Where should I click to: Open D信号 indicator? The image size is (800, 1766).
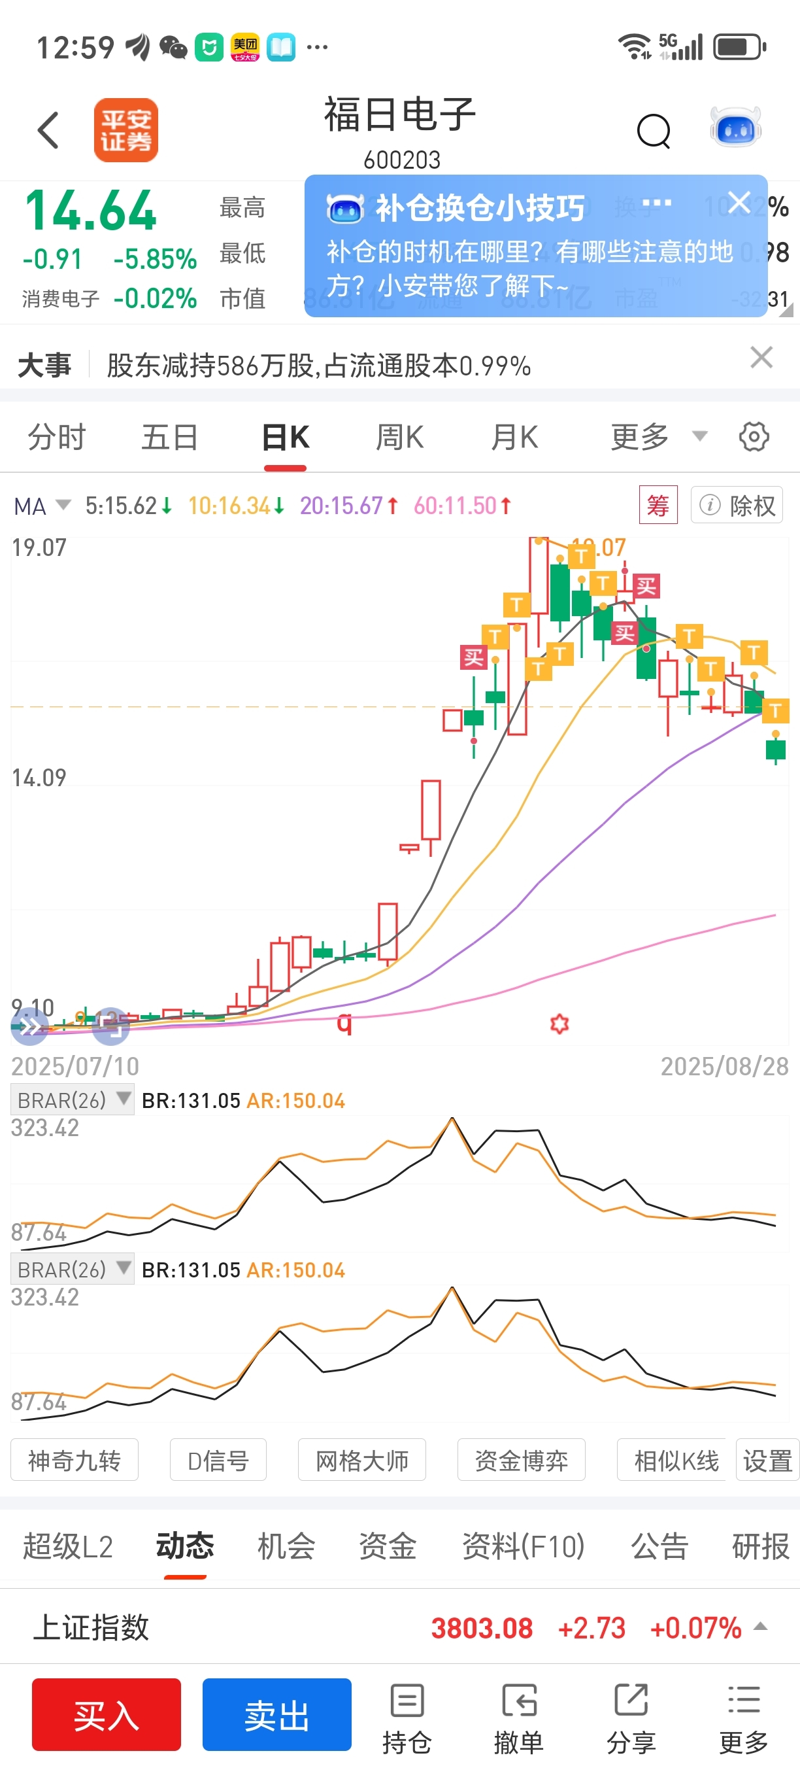coord(218,1461)
